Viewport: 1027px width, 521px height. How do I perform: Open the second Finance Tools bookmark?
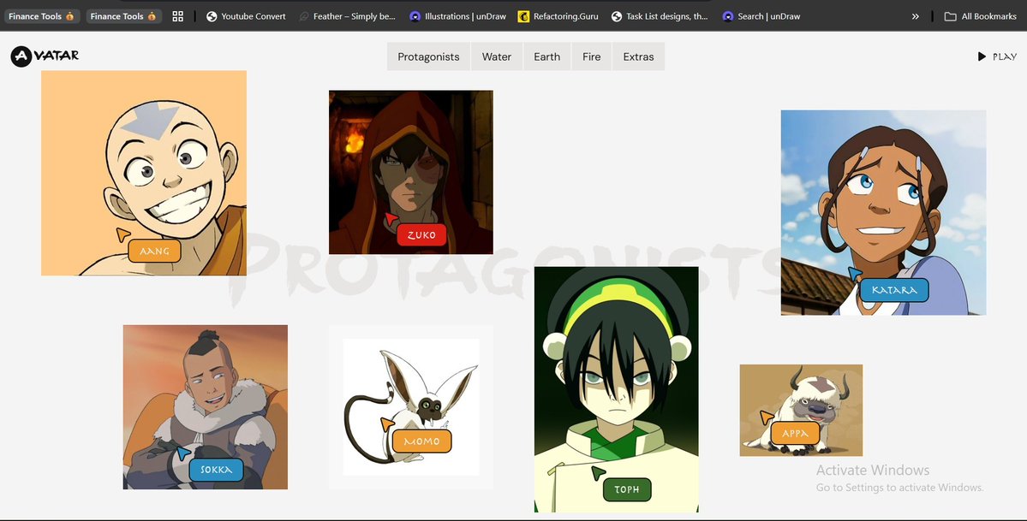[124, 16]
